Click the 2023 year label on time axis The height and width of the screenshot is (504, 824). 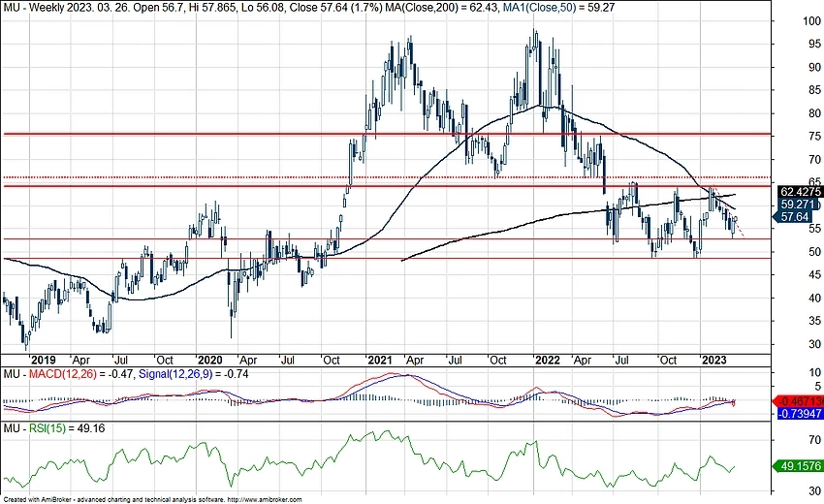pyautogui.click(x=714, y=360)
